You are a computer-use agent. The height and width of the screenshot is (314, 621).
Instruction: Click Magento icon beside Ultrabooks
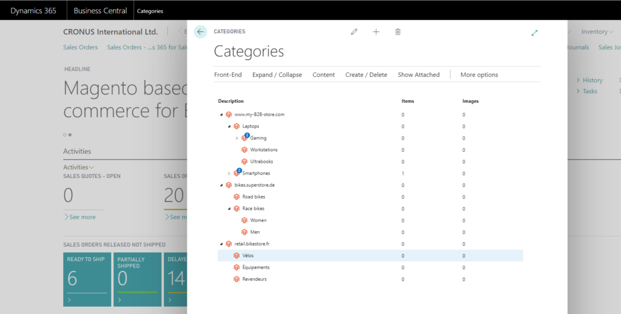(244, 162)
